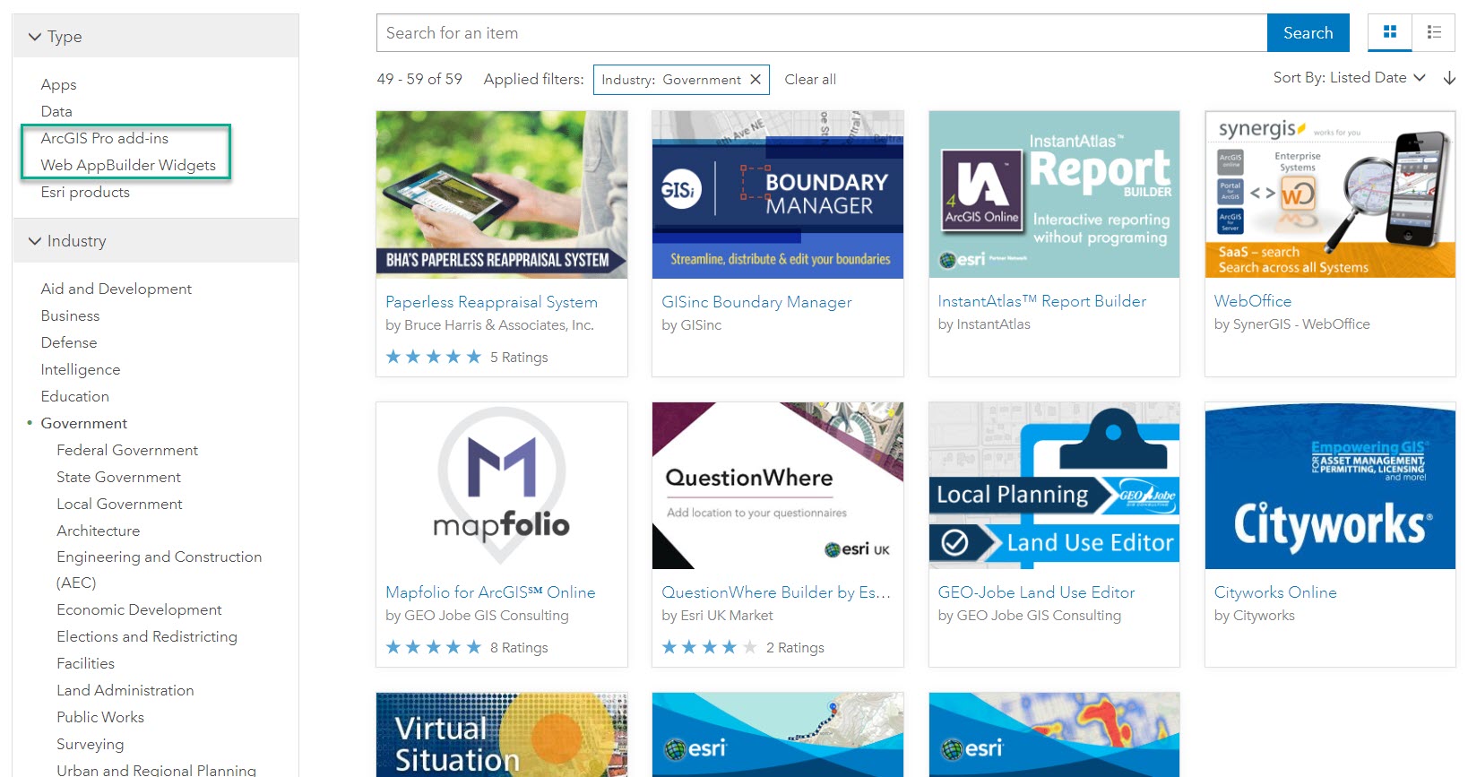Image resolution: width=1468 pixels, height=777 pixels.
Task: Select Business industry
Action: (70, 315)
